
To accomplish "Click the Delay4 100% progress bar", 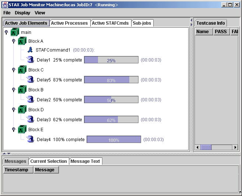I will click(x=114, y=139).
